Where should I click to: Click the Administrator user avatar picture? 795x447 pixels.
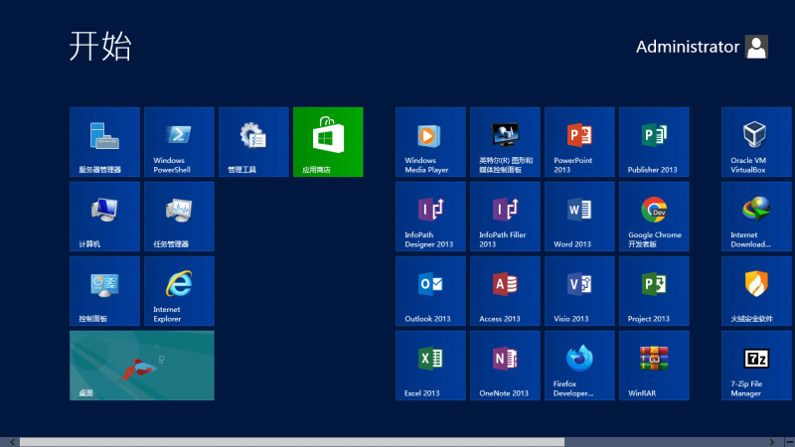tap(756, 47)
